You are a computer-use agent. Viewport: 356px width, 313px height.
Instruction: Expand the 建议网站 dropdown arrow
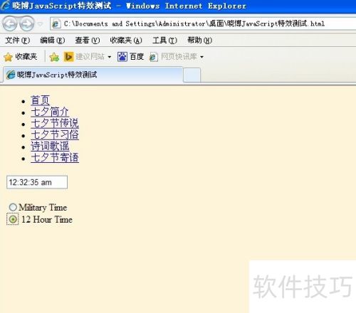click(x=110, y=57)
